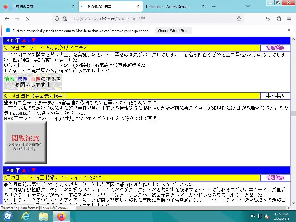
Task: Open the network tray icon
Action: (260, 216)
